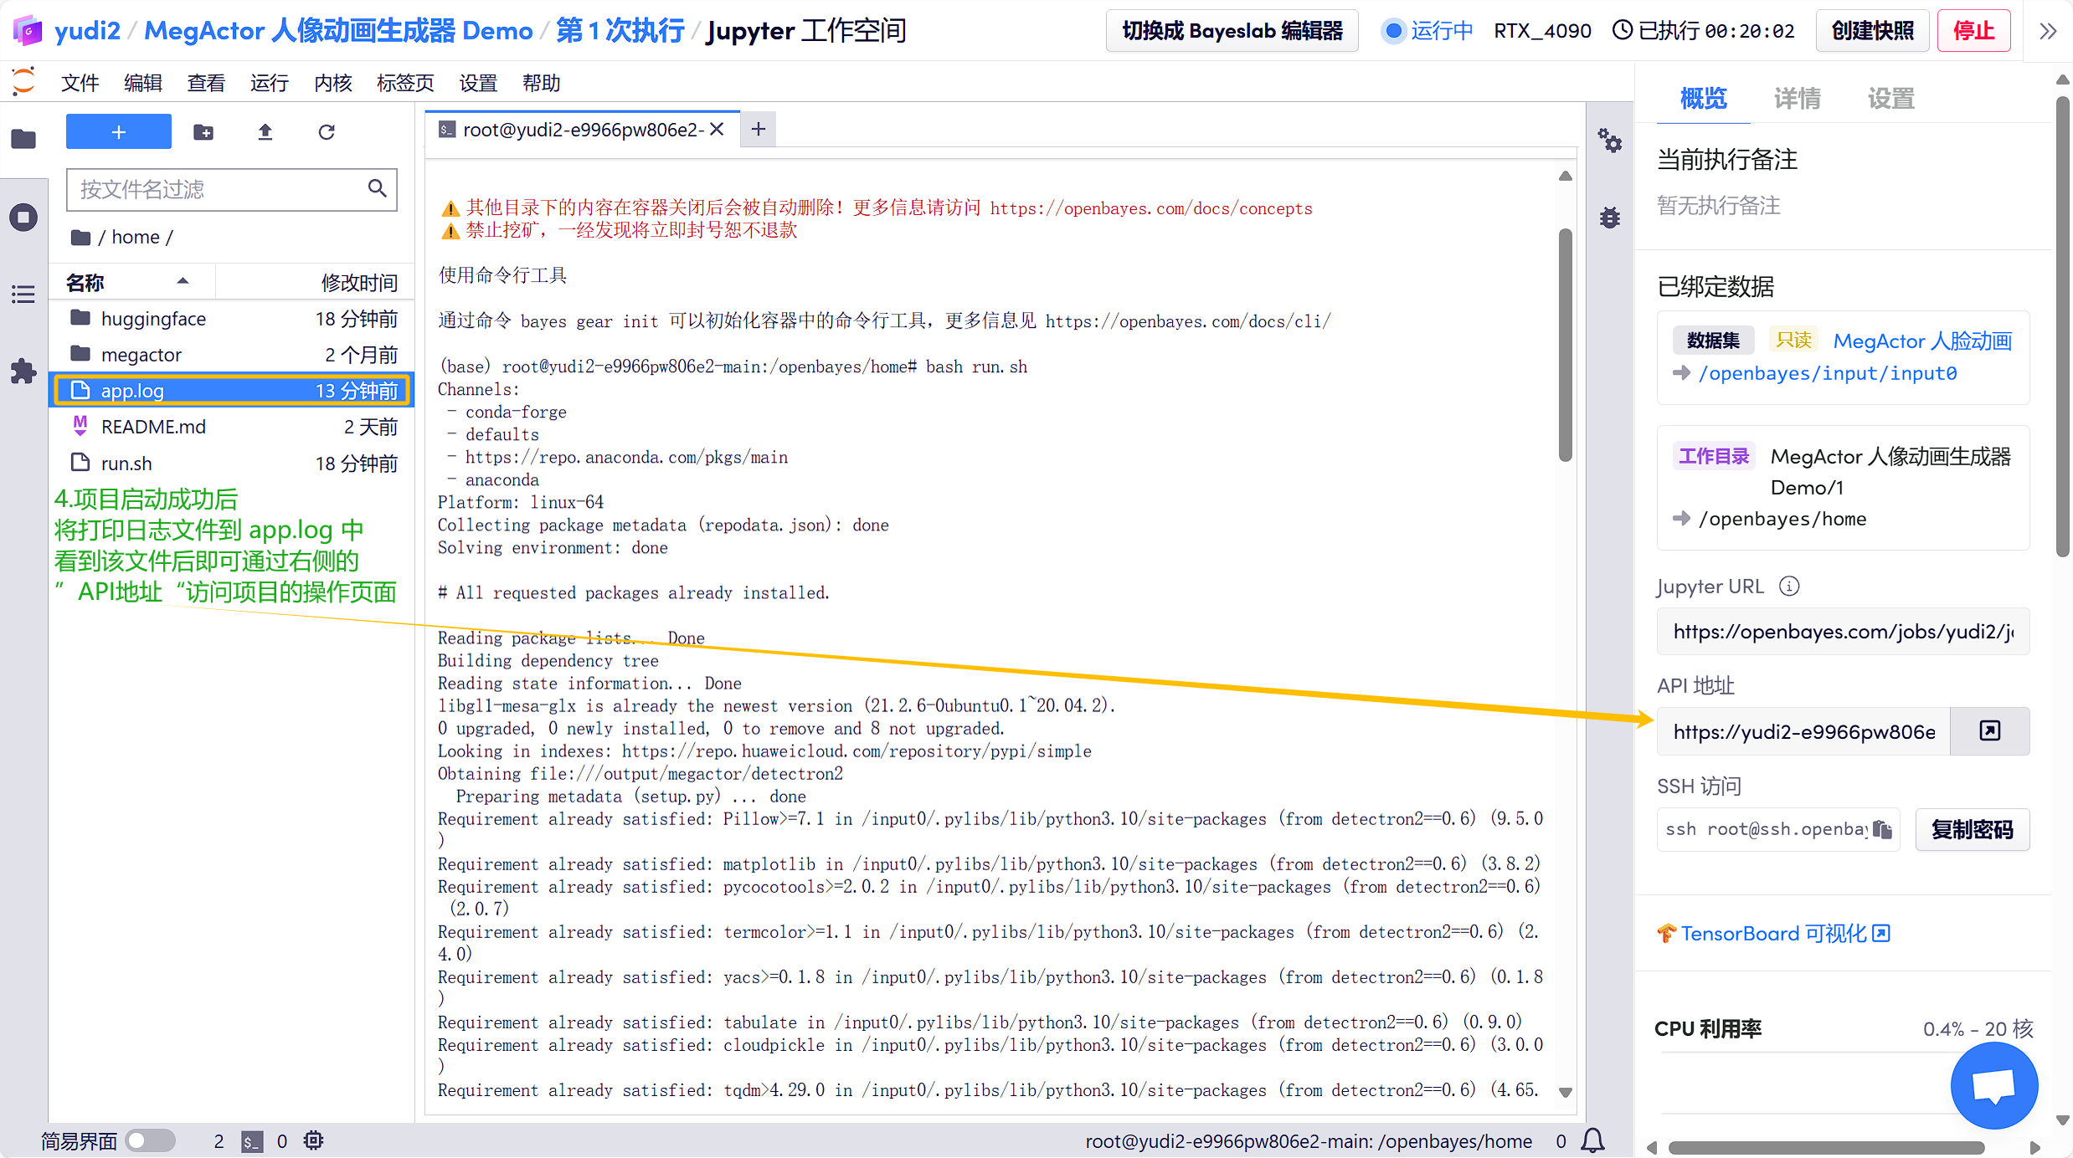Open the debugger bug icon
2073x1158 pixels.
pos(1609,218)
